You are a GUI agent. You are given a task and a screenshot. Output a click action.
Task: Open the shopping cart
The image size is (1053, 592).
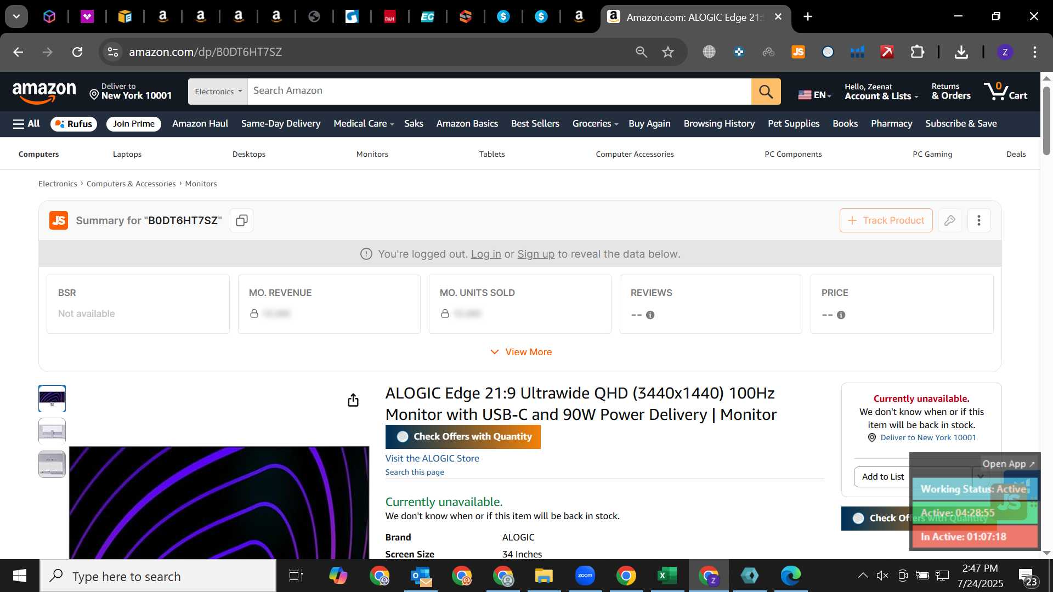1005,91
